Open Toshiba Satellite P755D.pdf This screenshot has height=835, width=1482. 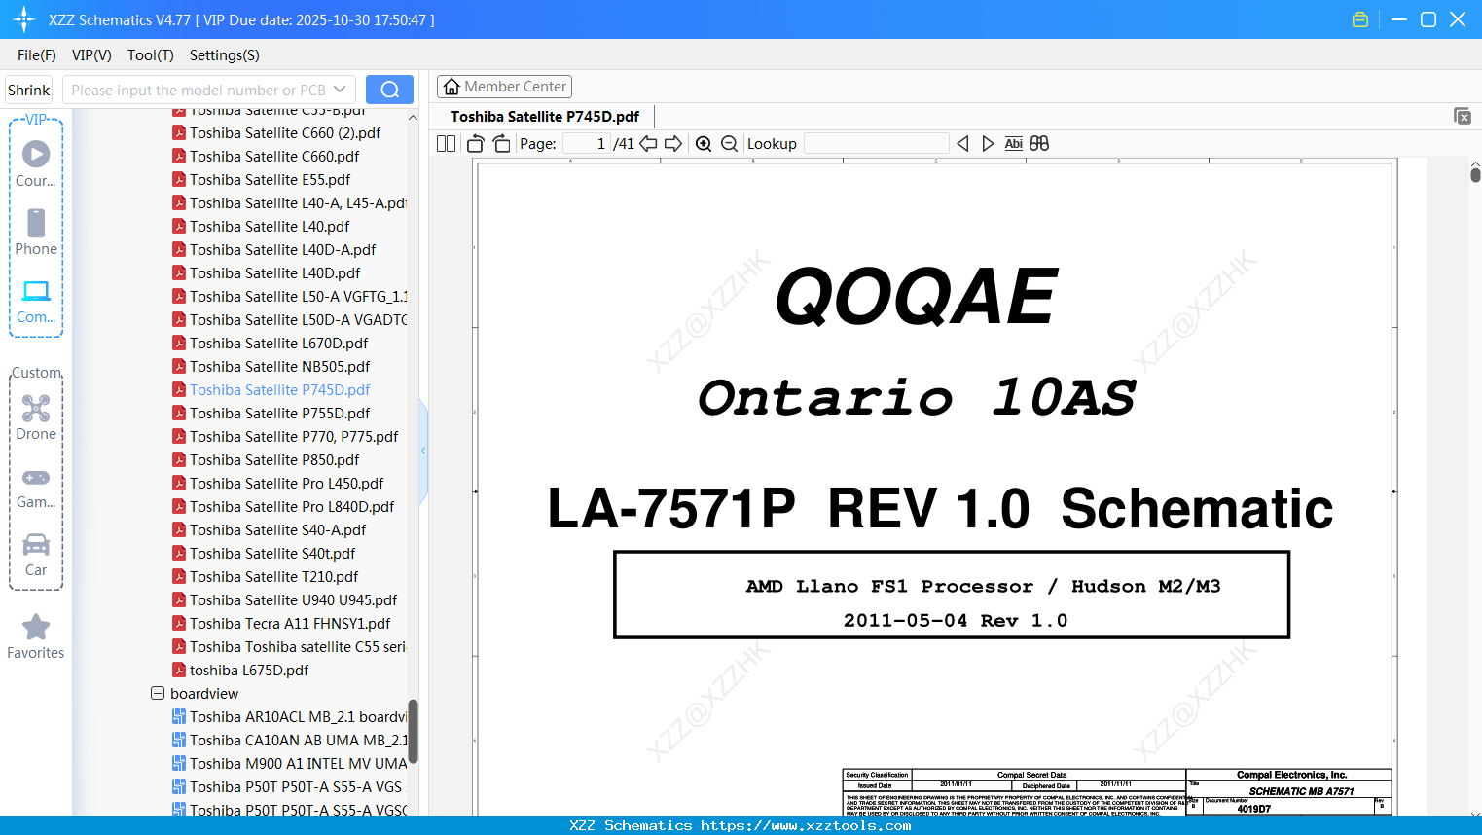click(x=280, y=414)
